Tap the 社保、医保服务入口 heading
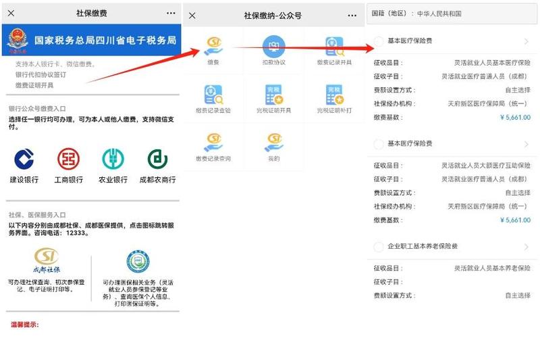Image resolution: width=540 pixels, height=338 pixels. 37,215
